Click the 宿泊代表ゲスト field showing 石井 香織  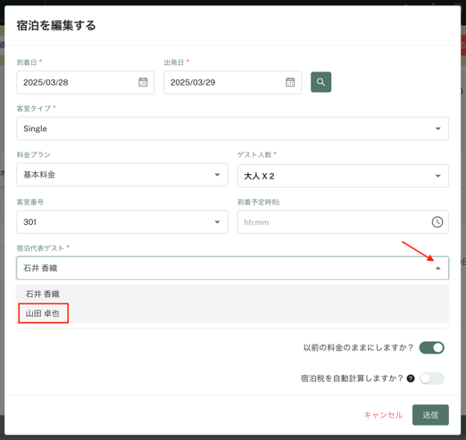tap(232, 268)
